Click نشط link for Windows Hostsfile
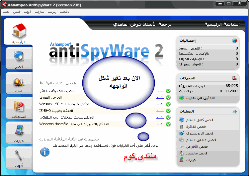249x176 pixels. click(x=160, y=124)
